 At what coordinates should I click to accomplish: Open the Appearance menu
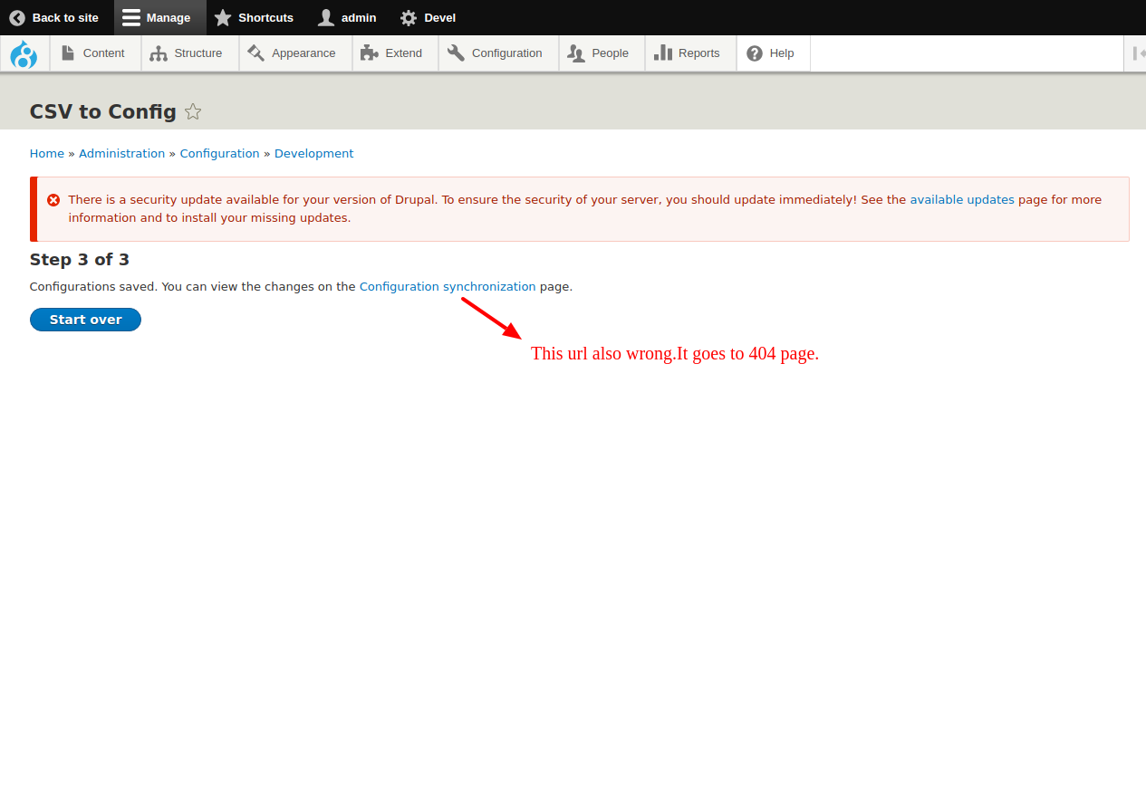point(295,53)
